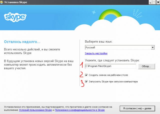The height and width of the screenshot is (114, 160).
Task: Open Положения о конфиденциальности в Skype link
Action: click(80, 110)
